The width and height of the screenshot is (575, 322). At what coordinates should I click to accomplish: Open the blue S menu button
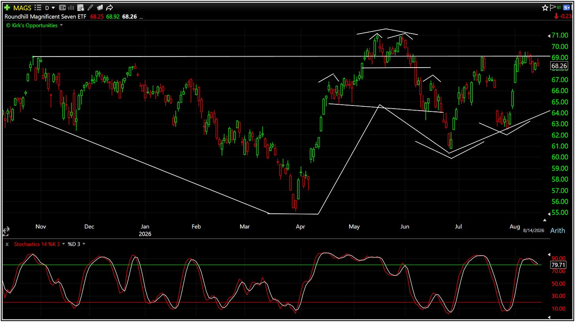566,8
